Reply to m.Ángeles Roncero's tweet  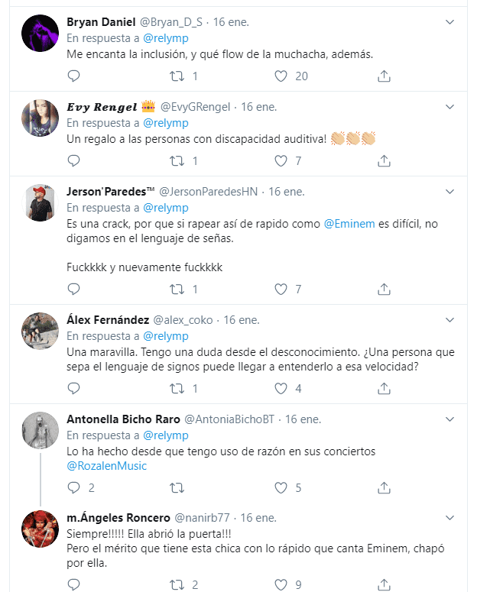coord(73,586)
